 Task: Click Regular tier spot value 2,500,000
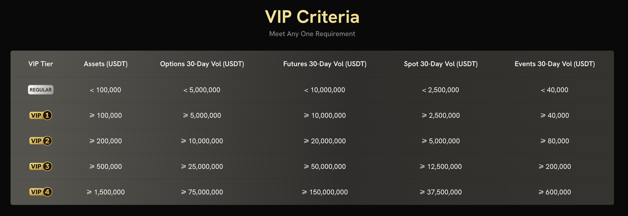click(440, 90)
